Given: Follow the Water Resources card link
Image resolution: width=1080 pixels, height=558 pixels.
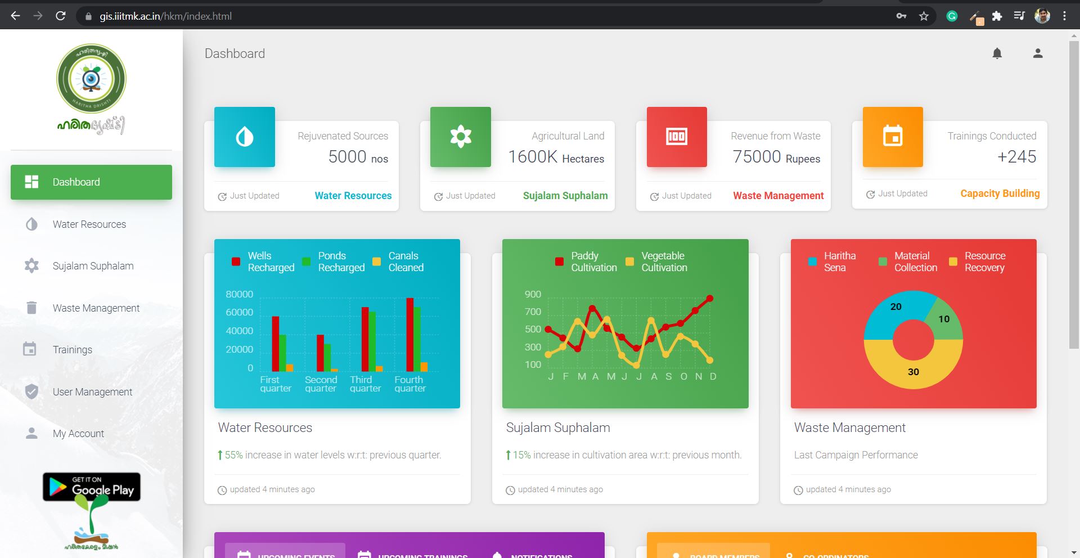Looking at the screenshot, I should (353, 196).
